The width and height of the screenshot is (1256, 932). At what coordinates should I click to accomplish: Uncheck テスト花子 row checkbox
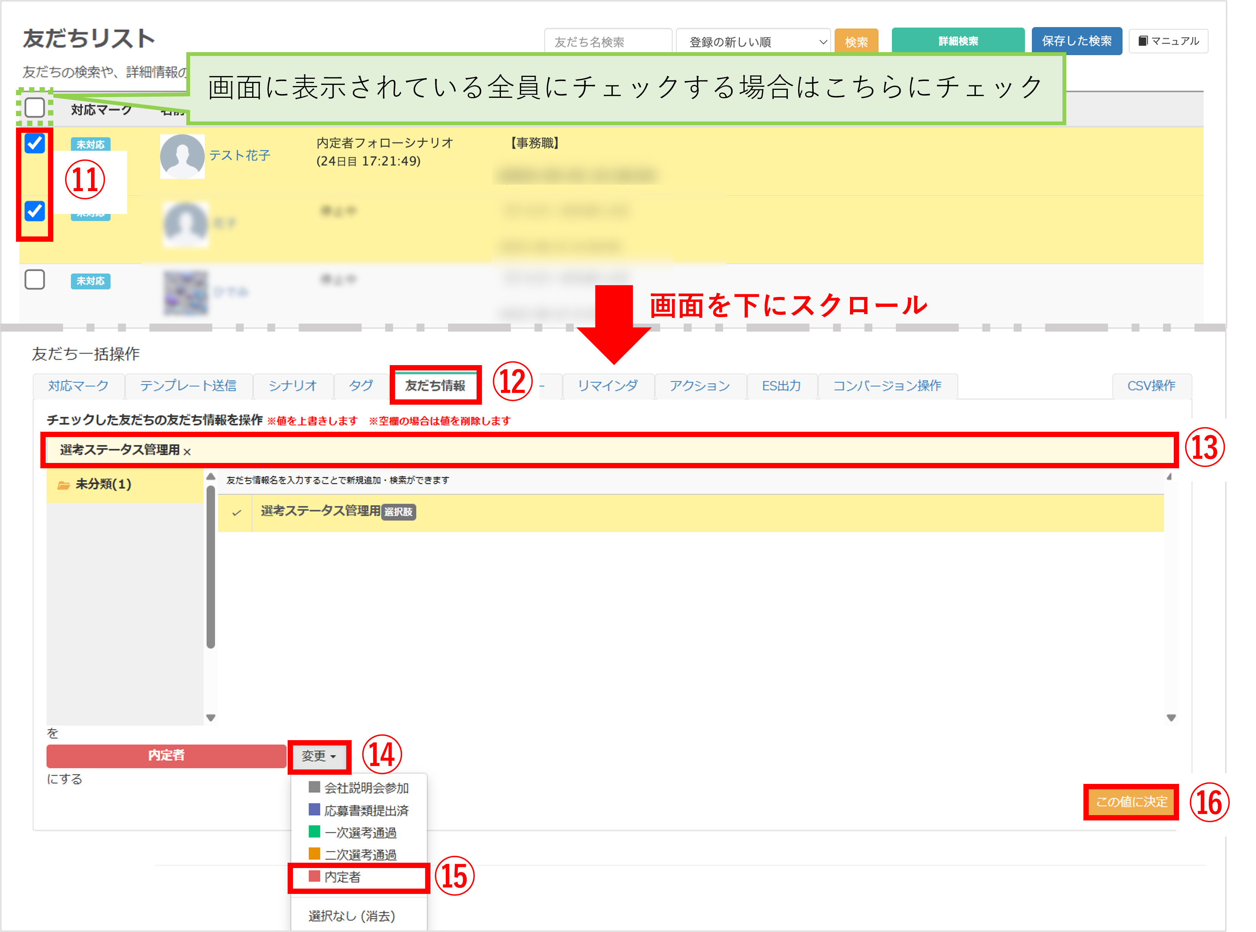pos(35,143)
